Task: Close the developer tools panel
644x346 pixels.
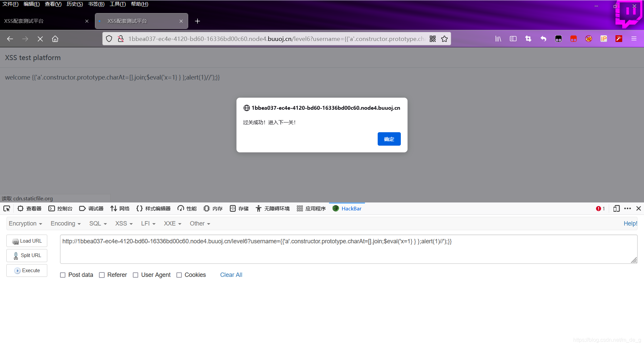Action: pyautogui.click(x=639, y=209)
